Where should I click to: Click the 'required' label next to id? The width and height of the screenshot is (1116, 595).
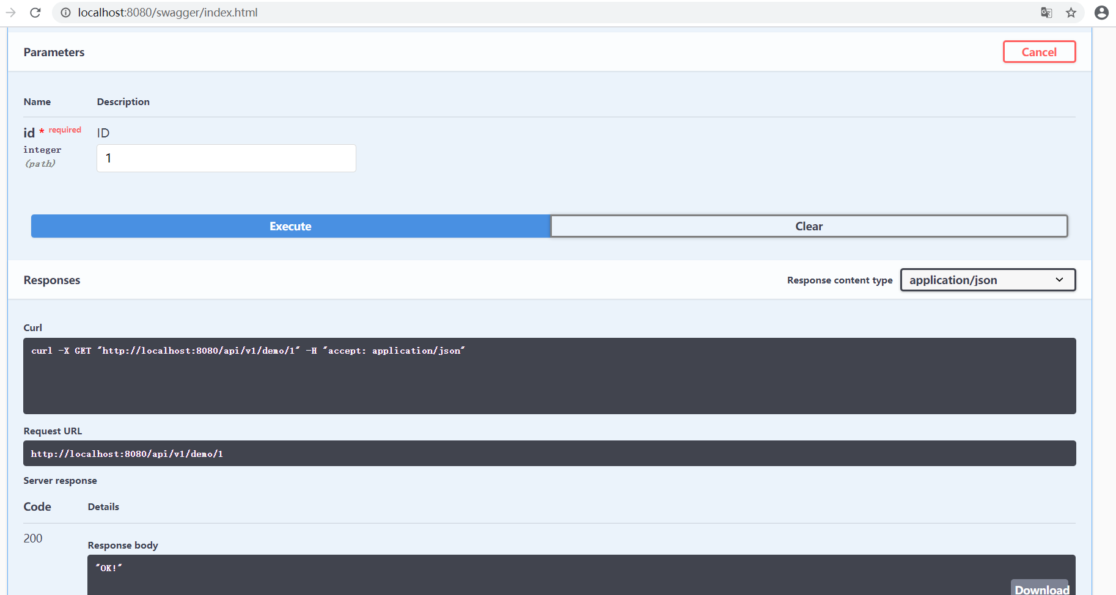click(65, 130)
